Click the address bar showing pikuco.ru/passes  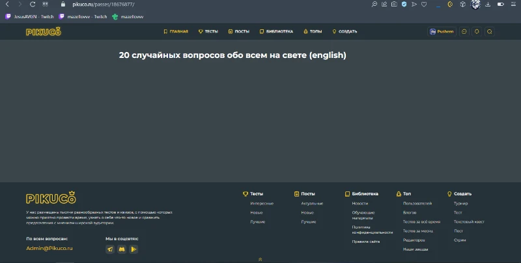click(104, 5)
